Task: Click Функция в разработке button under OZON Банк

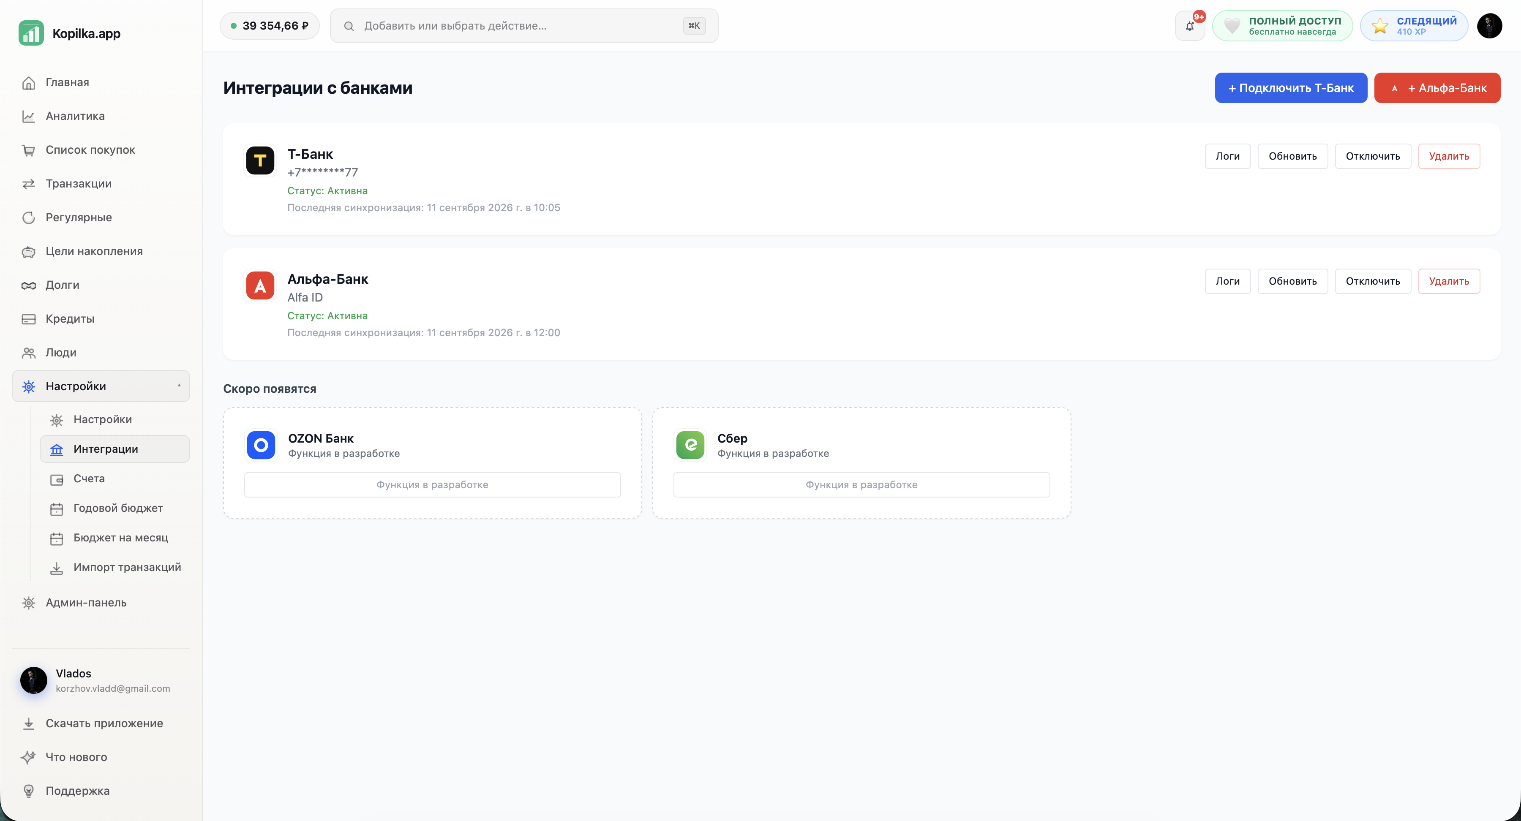Action: point(432,485)
